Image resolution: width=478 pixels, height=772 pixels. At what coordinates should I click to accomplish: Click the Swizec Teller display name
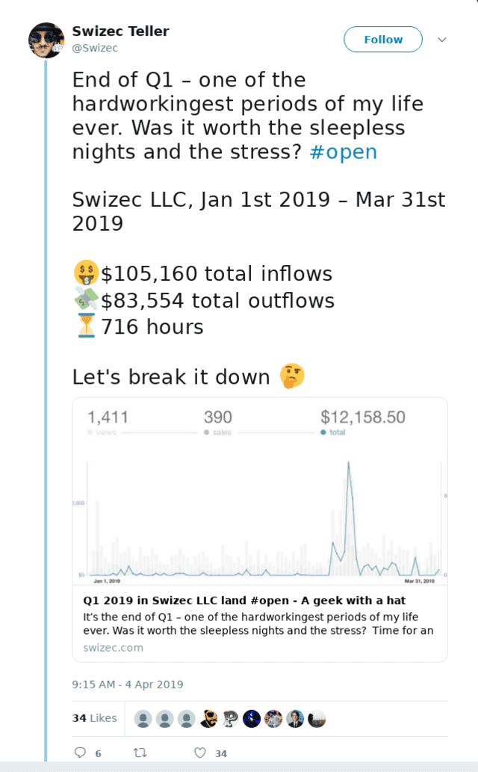click(x=120, y=31)
